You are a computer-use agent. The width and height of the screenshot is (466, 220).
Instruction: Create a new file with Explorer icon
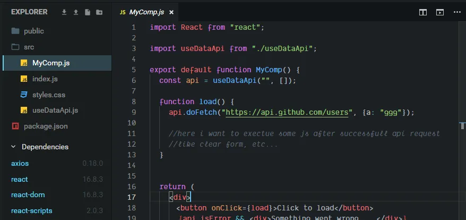point(88,12)
